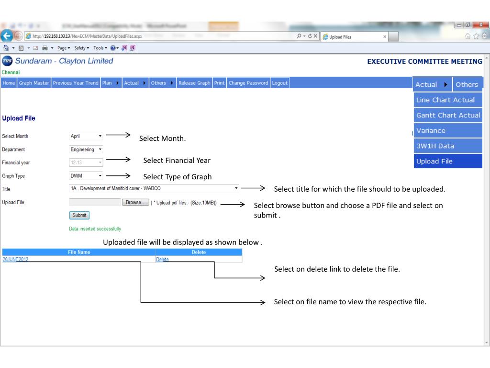Open Release Graph menu item
Image resolution: width=490 pixels, height=368 pixels.
point(194,83)
